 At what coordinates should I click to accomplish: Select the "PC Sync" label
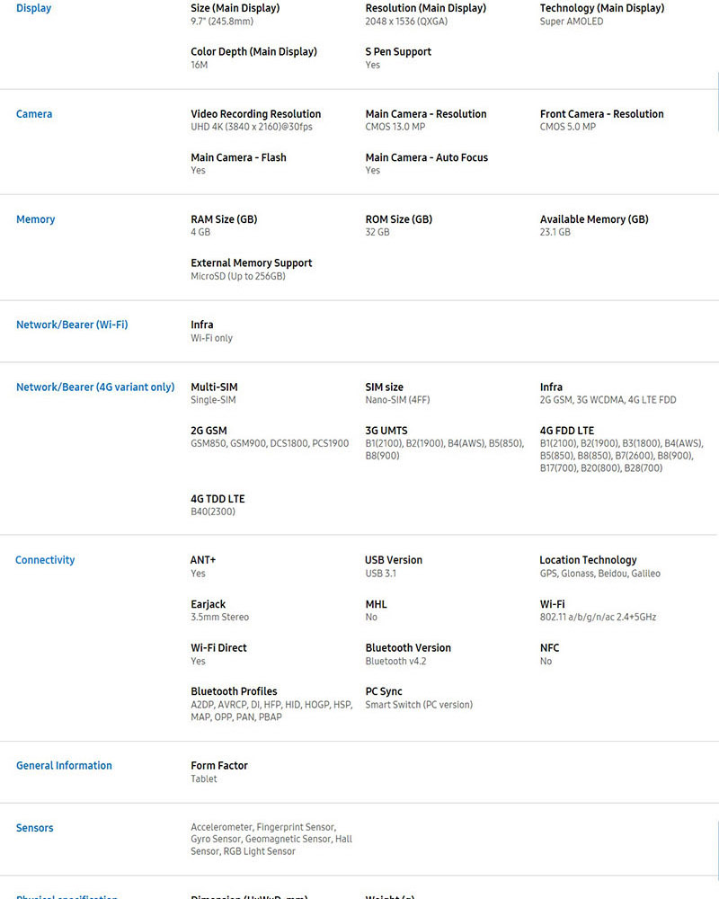click(384, 692)
